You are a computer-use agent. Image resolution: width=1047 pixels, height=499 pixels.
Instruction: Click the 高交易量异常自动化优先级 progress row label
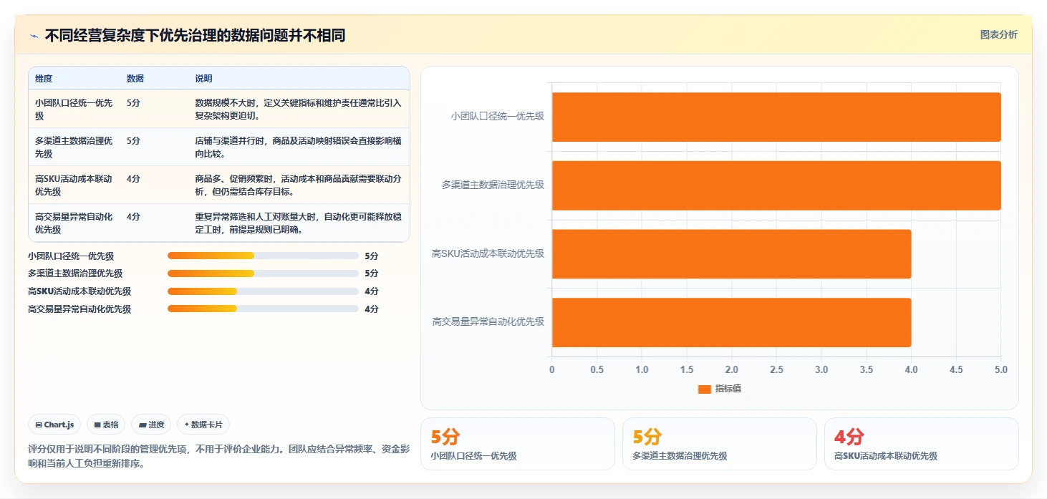coord(79,309)
